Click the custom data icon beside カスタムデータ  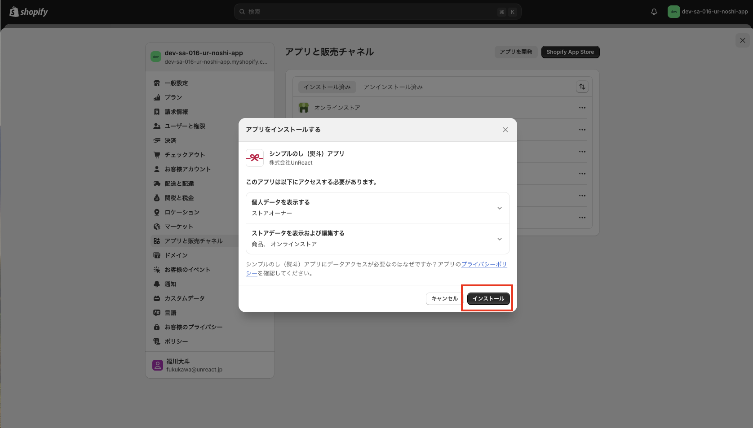157,298
